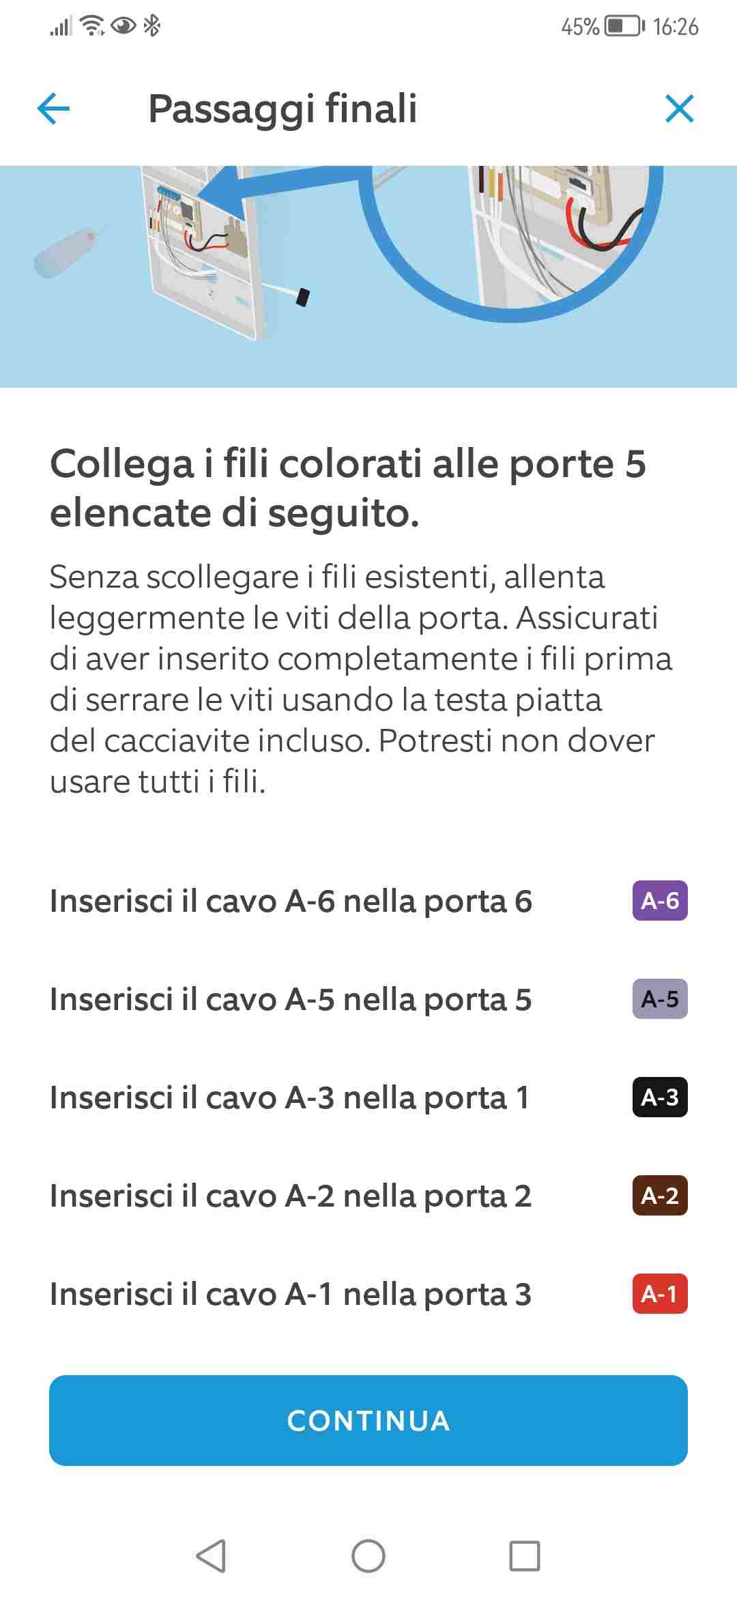Tap the purple A-6 wire badge
Image resolution: width=737 pixels, height=1597 pixels.
click(x=659, y=901)
